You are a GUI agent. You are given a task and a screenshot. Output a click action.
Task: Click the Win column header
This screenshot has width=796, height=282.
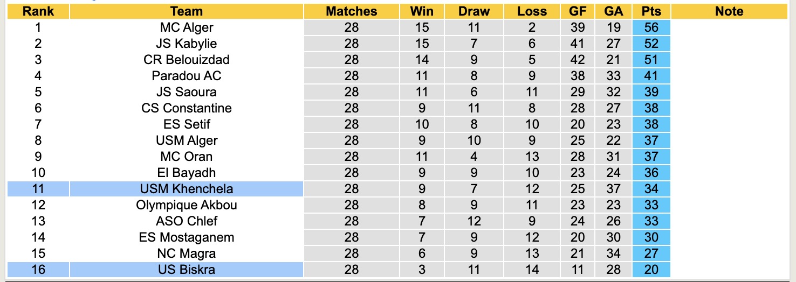click(x=422, y=11)
